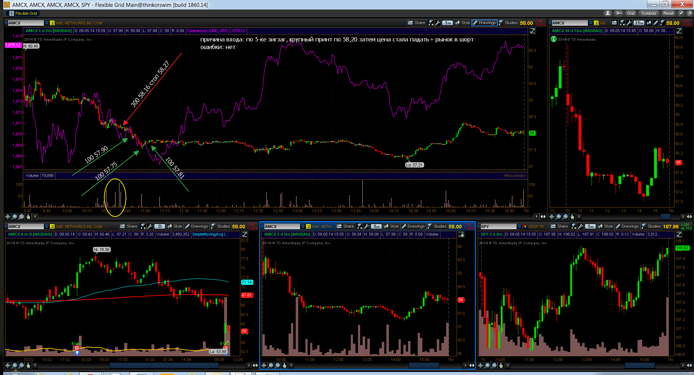
Task: Toggle the 15m chart price axis scale
Action: point(679,31)
